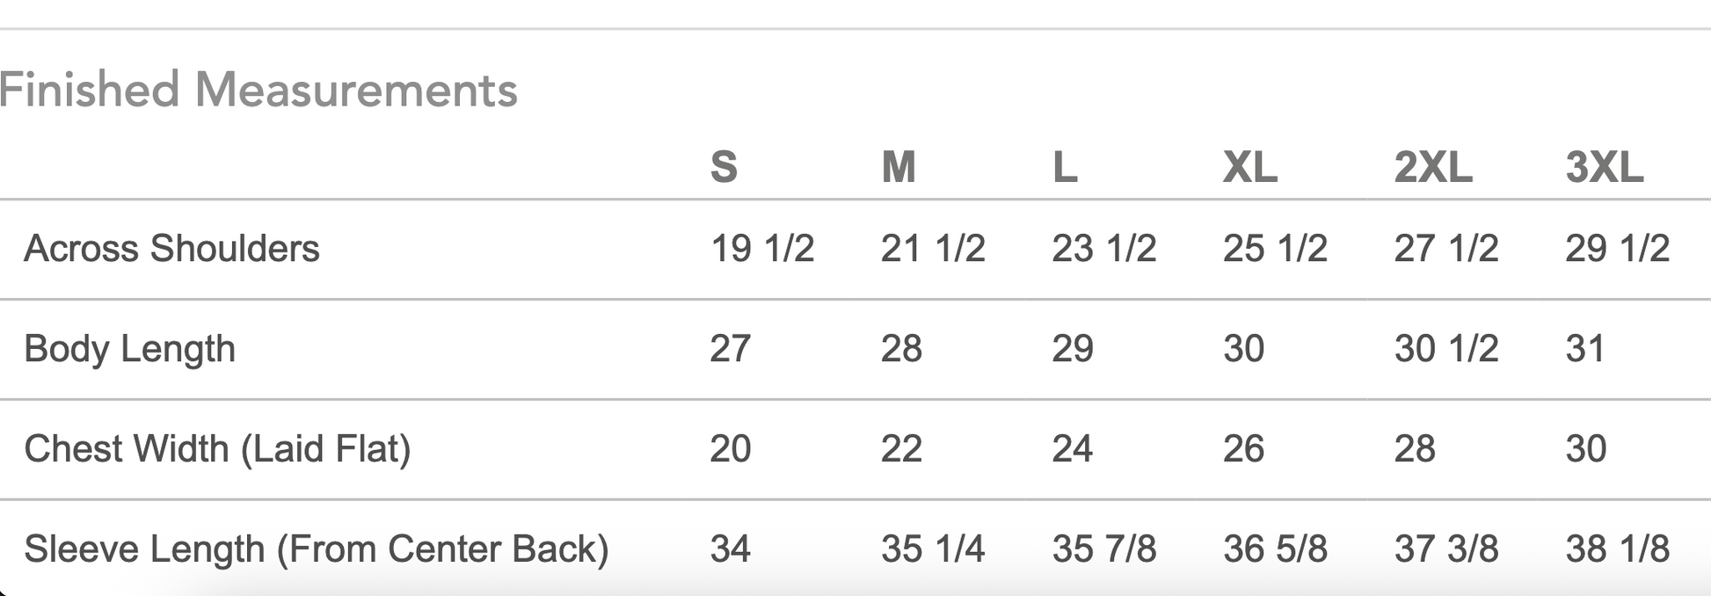Click the Finished Measurements heading

coord(258,90)
